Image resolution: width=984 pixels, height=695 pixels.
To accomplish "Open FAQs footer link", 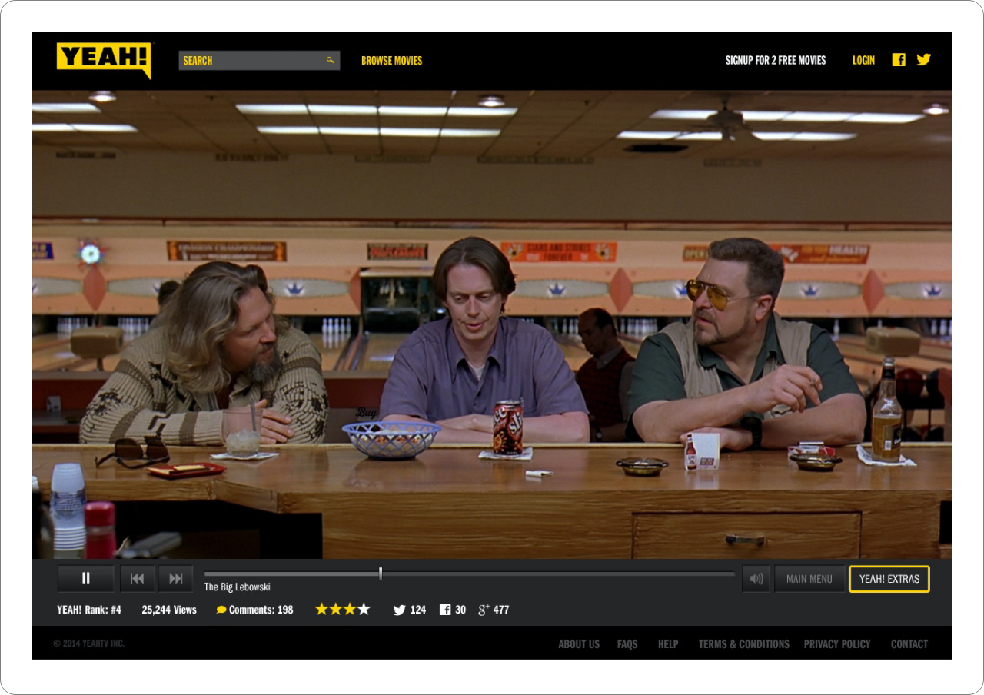I will coord(627,644).
